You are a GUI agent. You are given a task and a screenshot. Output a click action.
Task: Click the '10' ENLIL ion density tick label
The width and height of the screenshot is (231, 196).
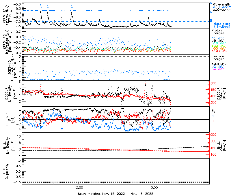point(19,136)
